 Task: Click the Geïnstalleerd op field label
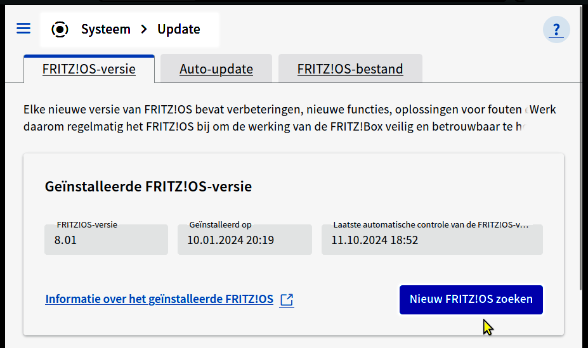220,225
